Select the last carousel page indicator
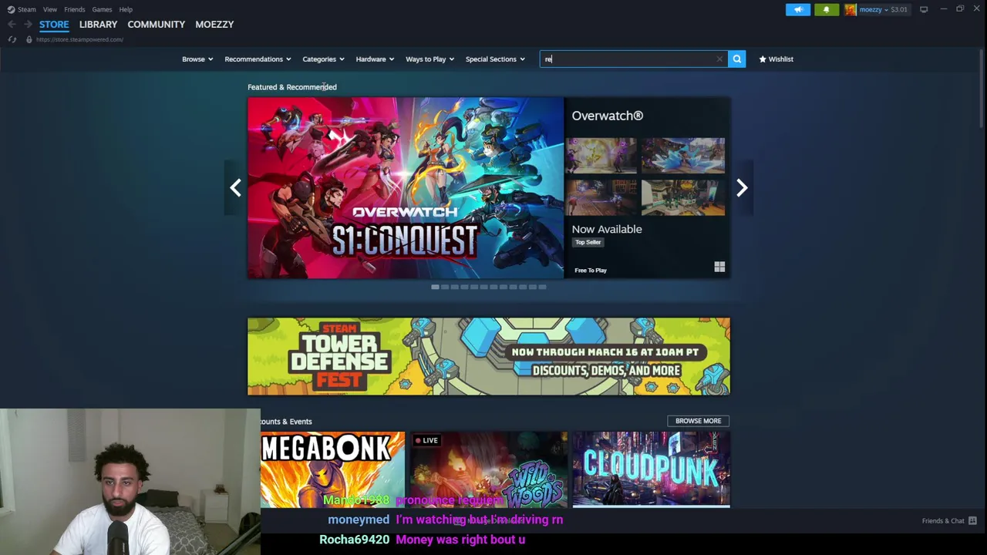Image resolution: width=987 pixels, height=555 pixels. [542, 287]
